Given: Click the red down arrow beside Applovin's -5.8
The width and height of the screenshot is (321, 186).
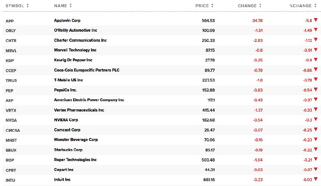Looking at the screenshot, I should tap(315, 20).
